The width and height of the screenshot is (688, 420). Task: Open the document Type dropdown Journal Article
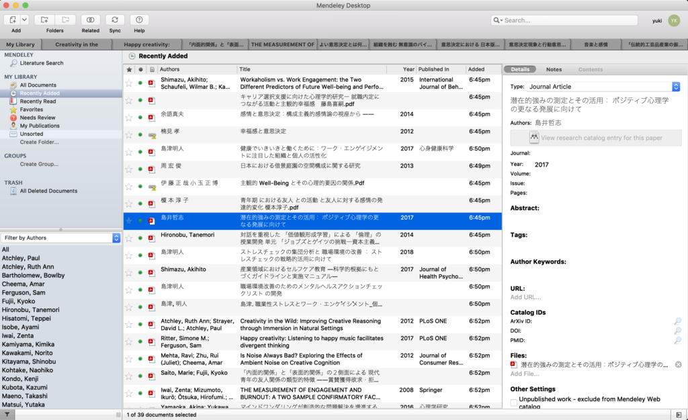(603, 87)
